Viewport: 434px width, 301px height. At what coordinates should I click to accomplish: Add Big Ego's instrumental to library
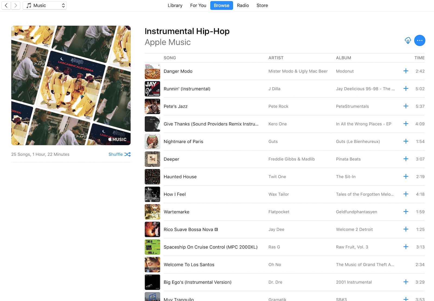pos(406,282)
